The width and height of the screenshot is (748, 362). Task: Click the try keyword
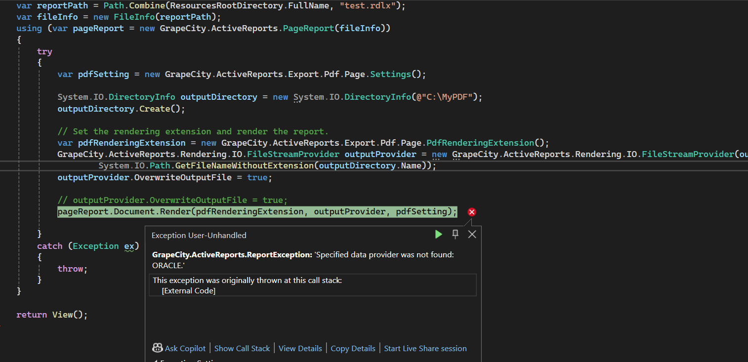(x=44, y=51)
